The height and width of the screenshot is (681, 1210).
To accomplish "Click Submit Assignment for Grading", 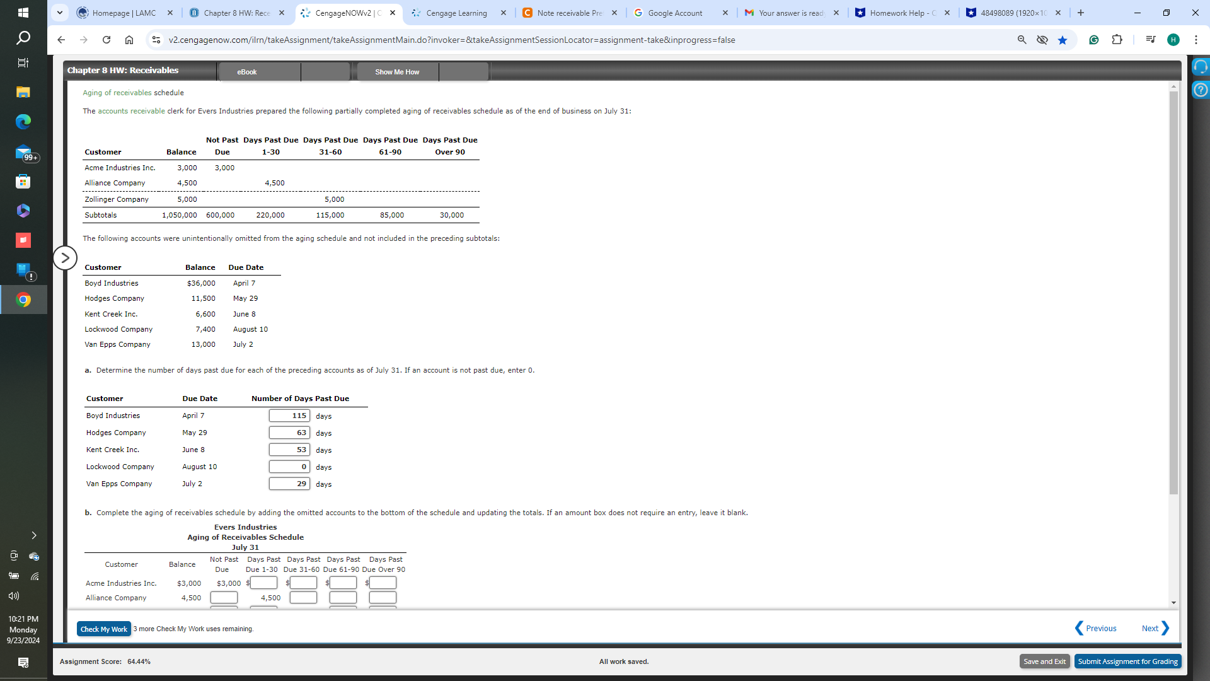I will tap(1127, 661).
